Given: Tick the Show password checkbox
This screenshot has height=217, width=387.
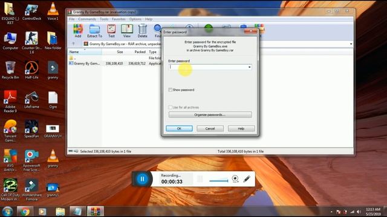Looking at the screenshot, I should 171,90.
